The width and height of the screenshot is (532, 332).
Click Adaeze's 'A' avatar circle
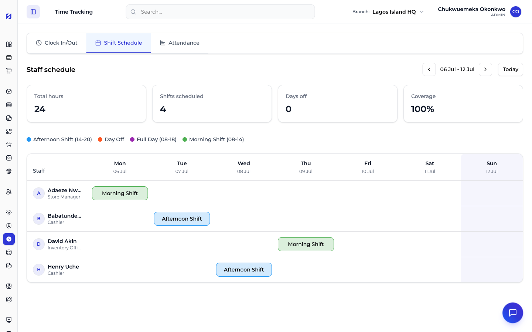coord(39,193)
